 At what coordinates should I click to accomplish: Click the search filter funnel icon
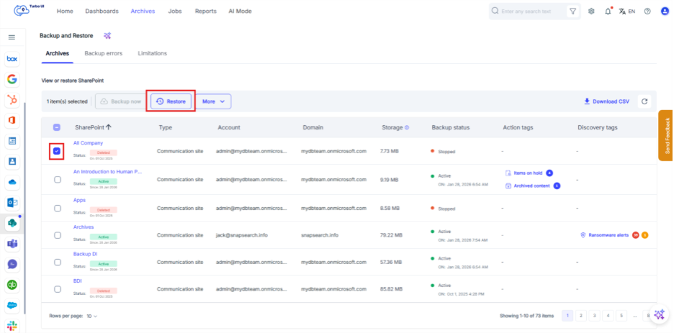click(x=572, y=12)
